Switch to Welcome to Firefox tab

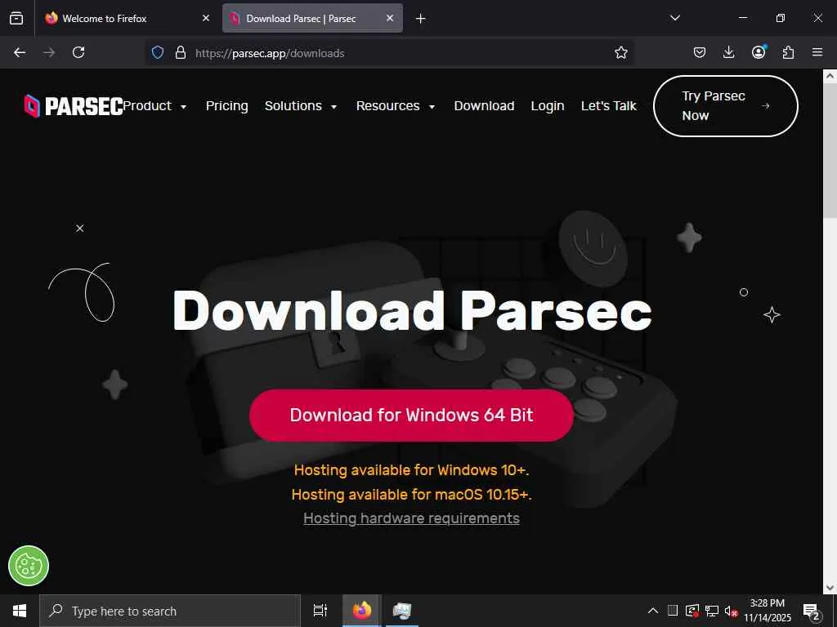(x=127, y=18)
